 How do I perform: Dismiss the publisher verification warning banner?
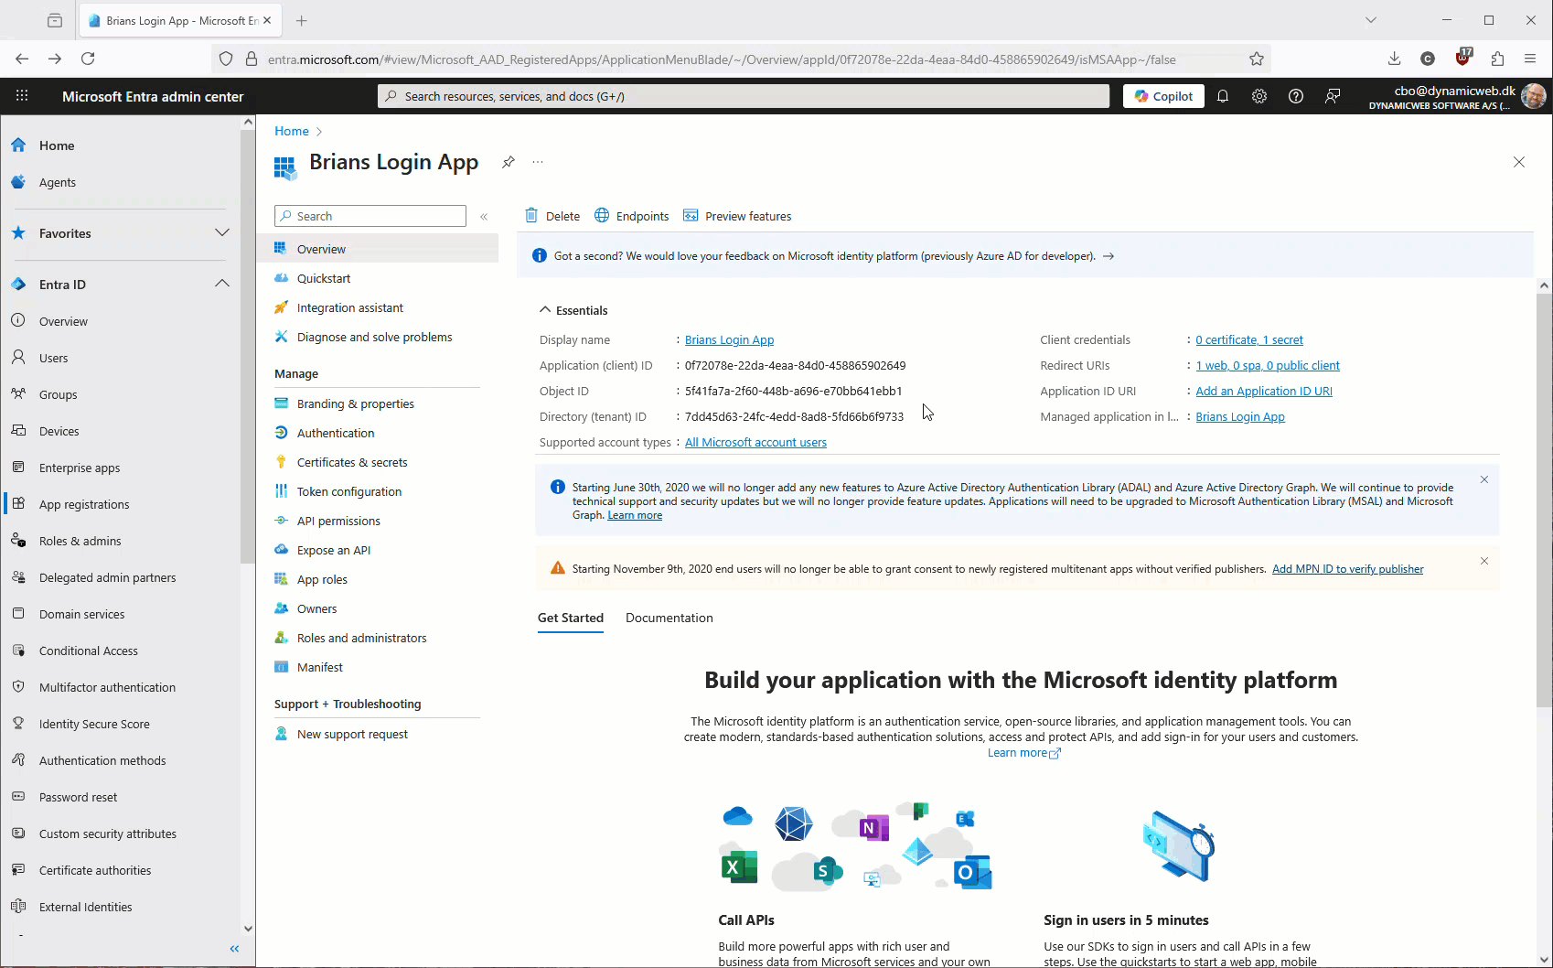click(x=1484, y=561)
